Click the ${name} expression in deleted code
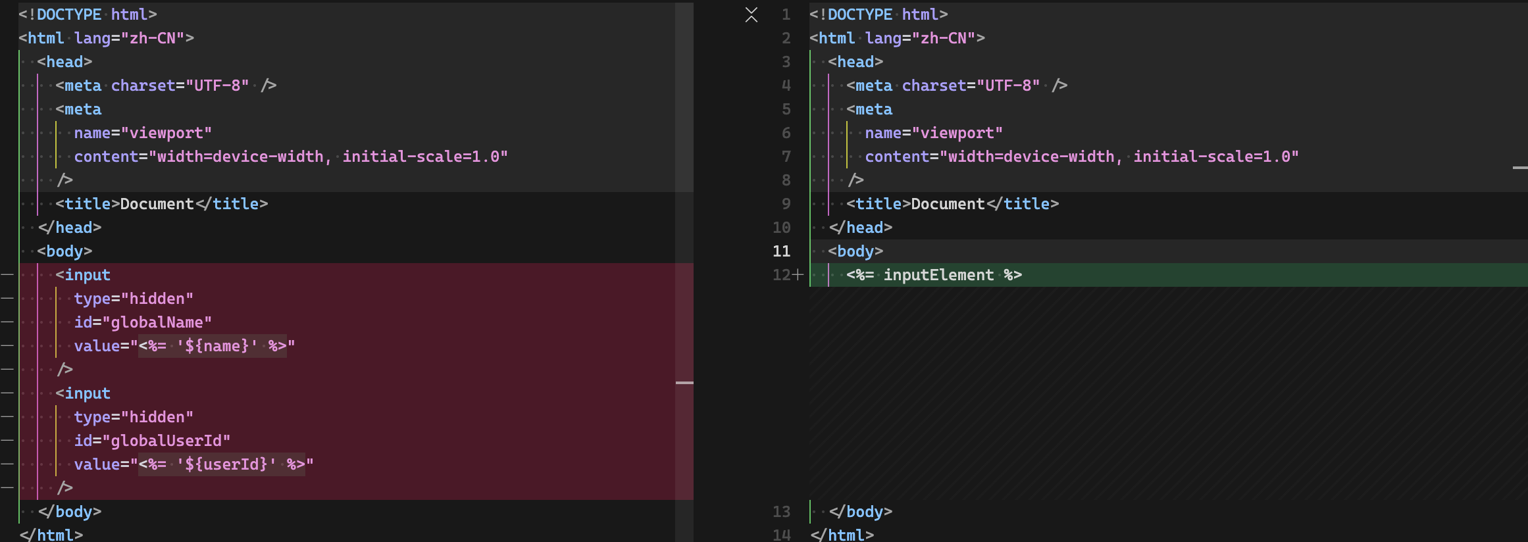Image resolution: width=1528 pixels, height=542 pixels. pos(216,346)
